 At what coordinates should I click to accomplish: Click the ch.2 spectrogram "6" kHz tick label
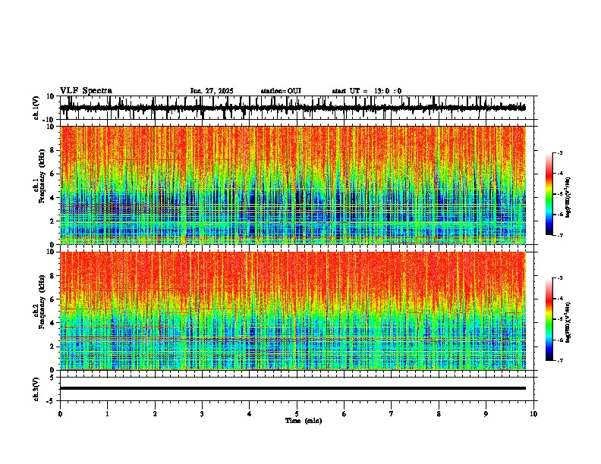point(52,299)
